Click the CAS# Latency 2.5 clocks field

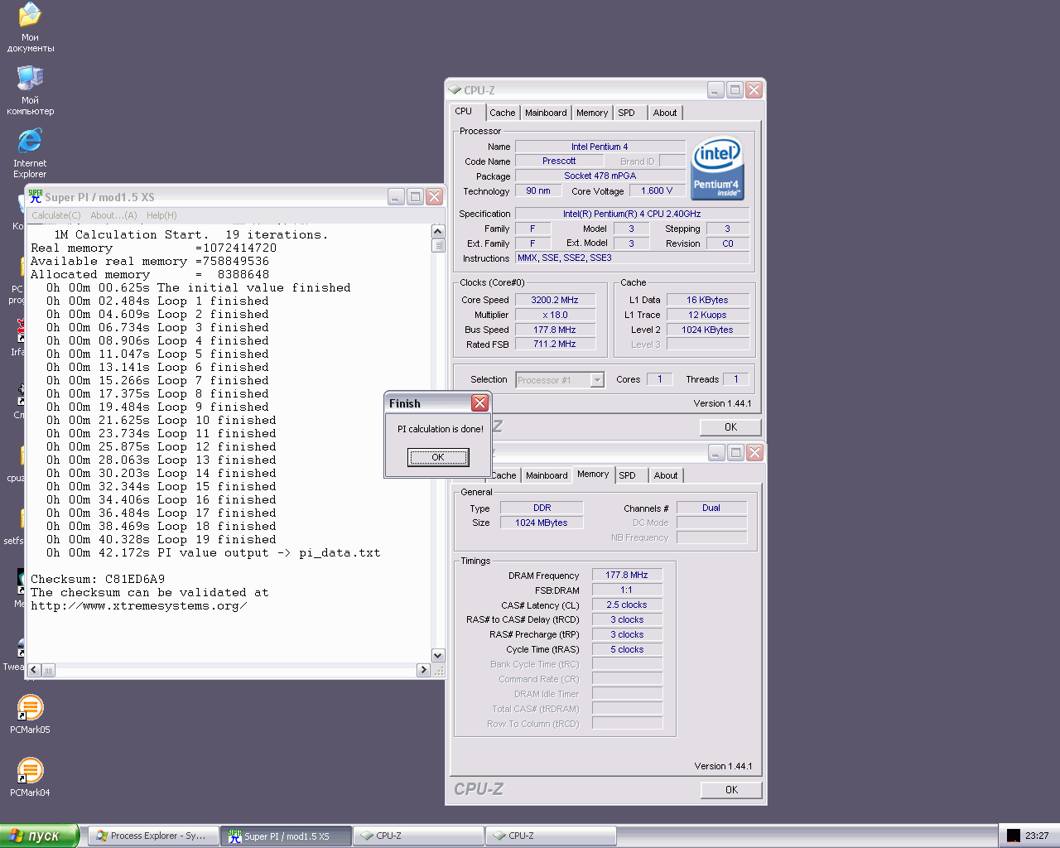pyautogui.click(x=627, y=605)
